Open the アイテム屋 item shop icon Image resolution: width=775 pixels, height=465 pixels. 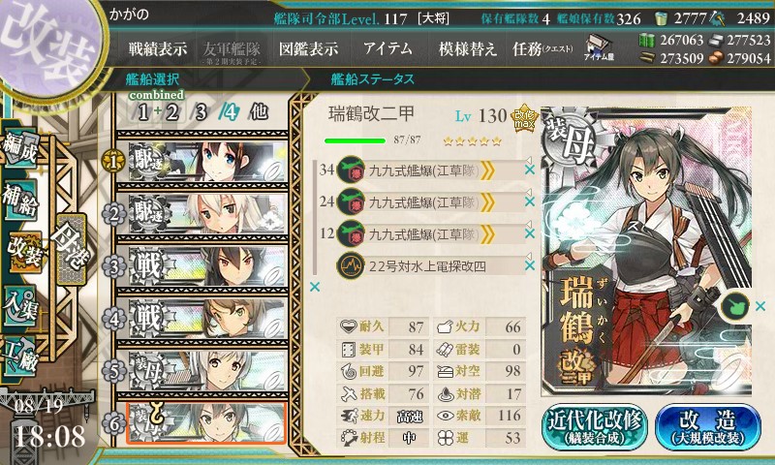coord(599,47)
